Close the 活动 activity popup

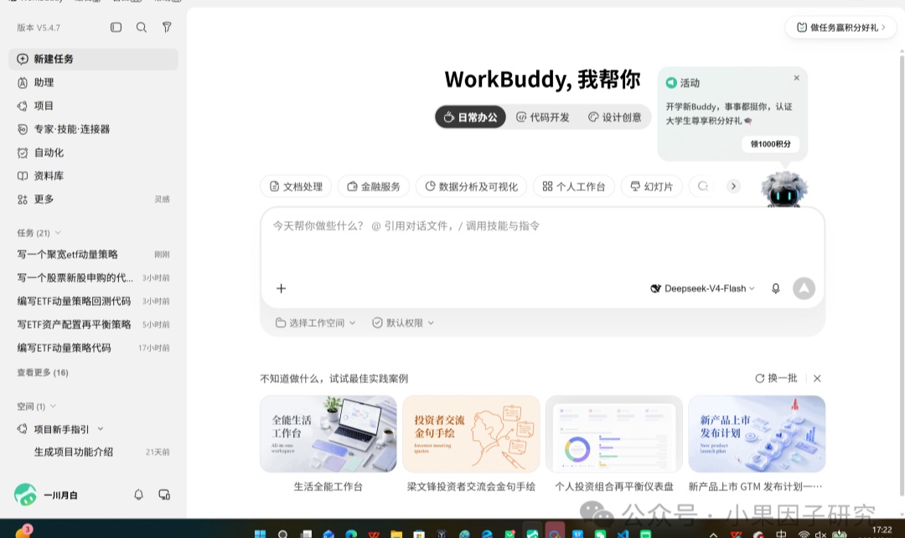click(797, 78)
